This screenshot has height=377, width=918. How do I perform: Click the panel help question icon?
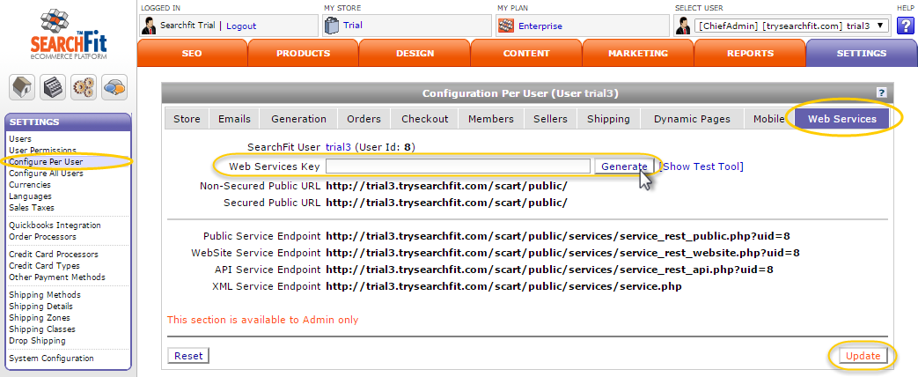click(881, 92)
